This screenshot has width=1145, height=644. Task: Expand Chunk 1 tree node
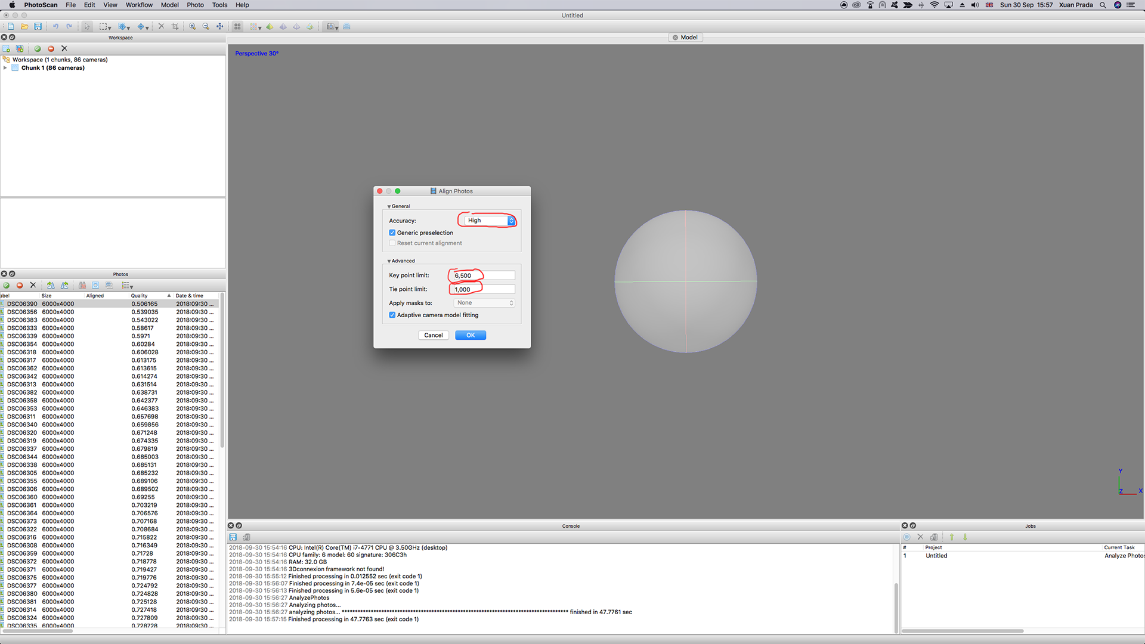5,68
